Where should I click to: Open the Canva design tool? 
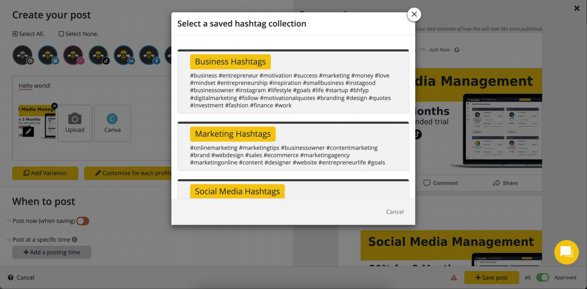tap(112, 123)
